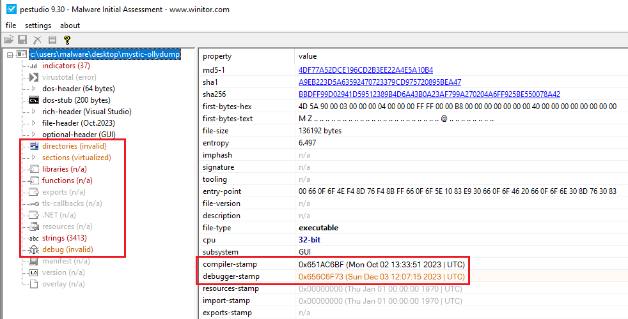The width and height of the screenshot is (628, 319).
Task: Select virustotal (error) in tree
Action: click(69, 77)
